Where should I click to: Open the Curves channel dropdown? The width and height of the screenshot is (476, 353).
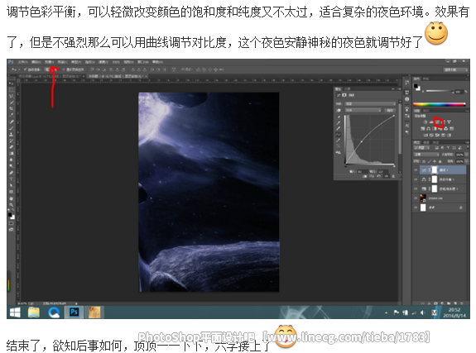(363, 111)
